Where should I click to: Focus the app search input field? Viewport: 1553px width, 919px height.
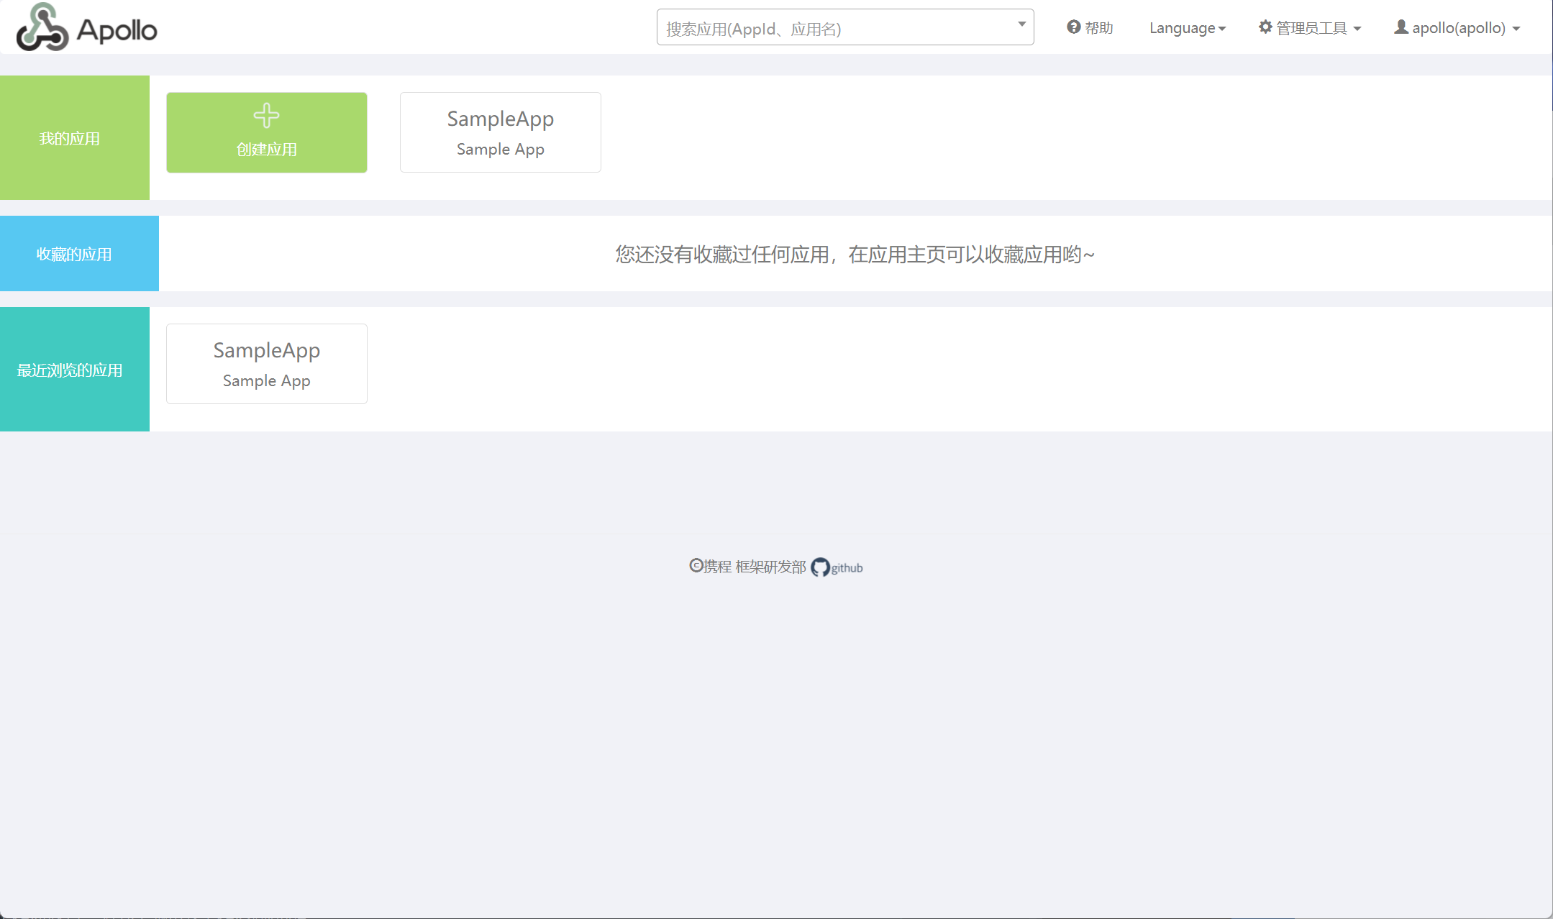click(x=845, y=27)
